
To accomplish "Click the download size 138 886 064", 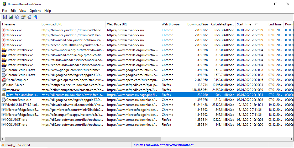I will tap(200, 90).
